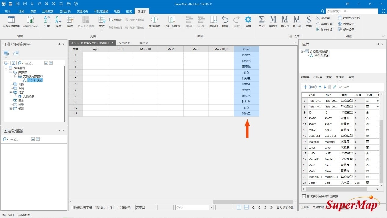This screenshot has height=218, width=387.
Task: Click the 保存为Excel icon
Action: [30, 20]
